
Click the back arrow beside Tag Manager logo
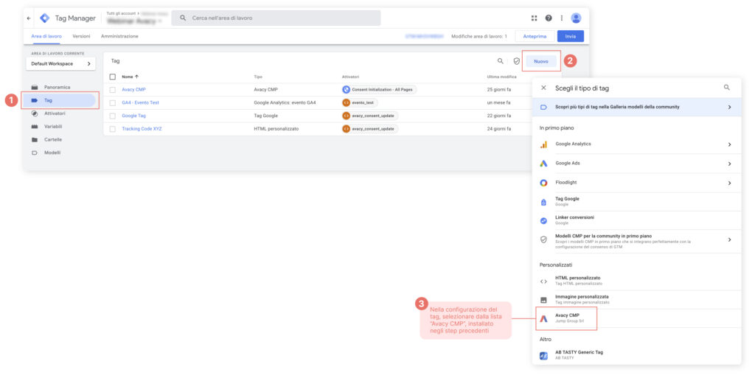click(29, 18)
